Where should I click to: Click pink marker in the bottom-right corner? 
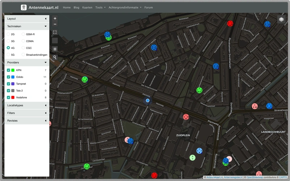tap(259, 174)
